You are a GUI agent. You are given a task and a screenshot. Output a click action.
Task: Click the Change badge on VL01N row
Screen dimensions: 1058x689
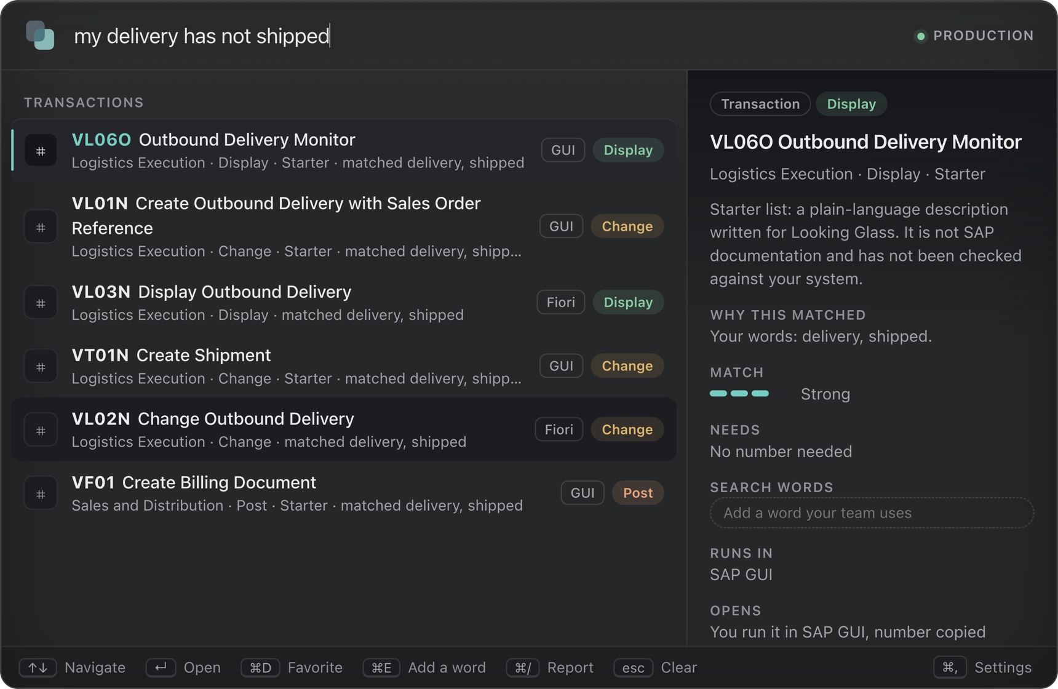pos(627,226)
